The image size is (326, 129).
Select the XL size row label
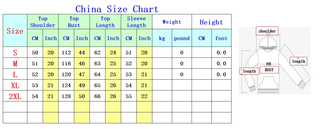tap(15, 85)
